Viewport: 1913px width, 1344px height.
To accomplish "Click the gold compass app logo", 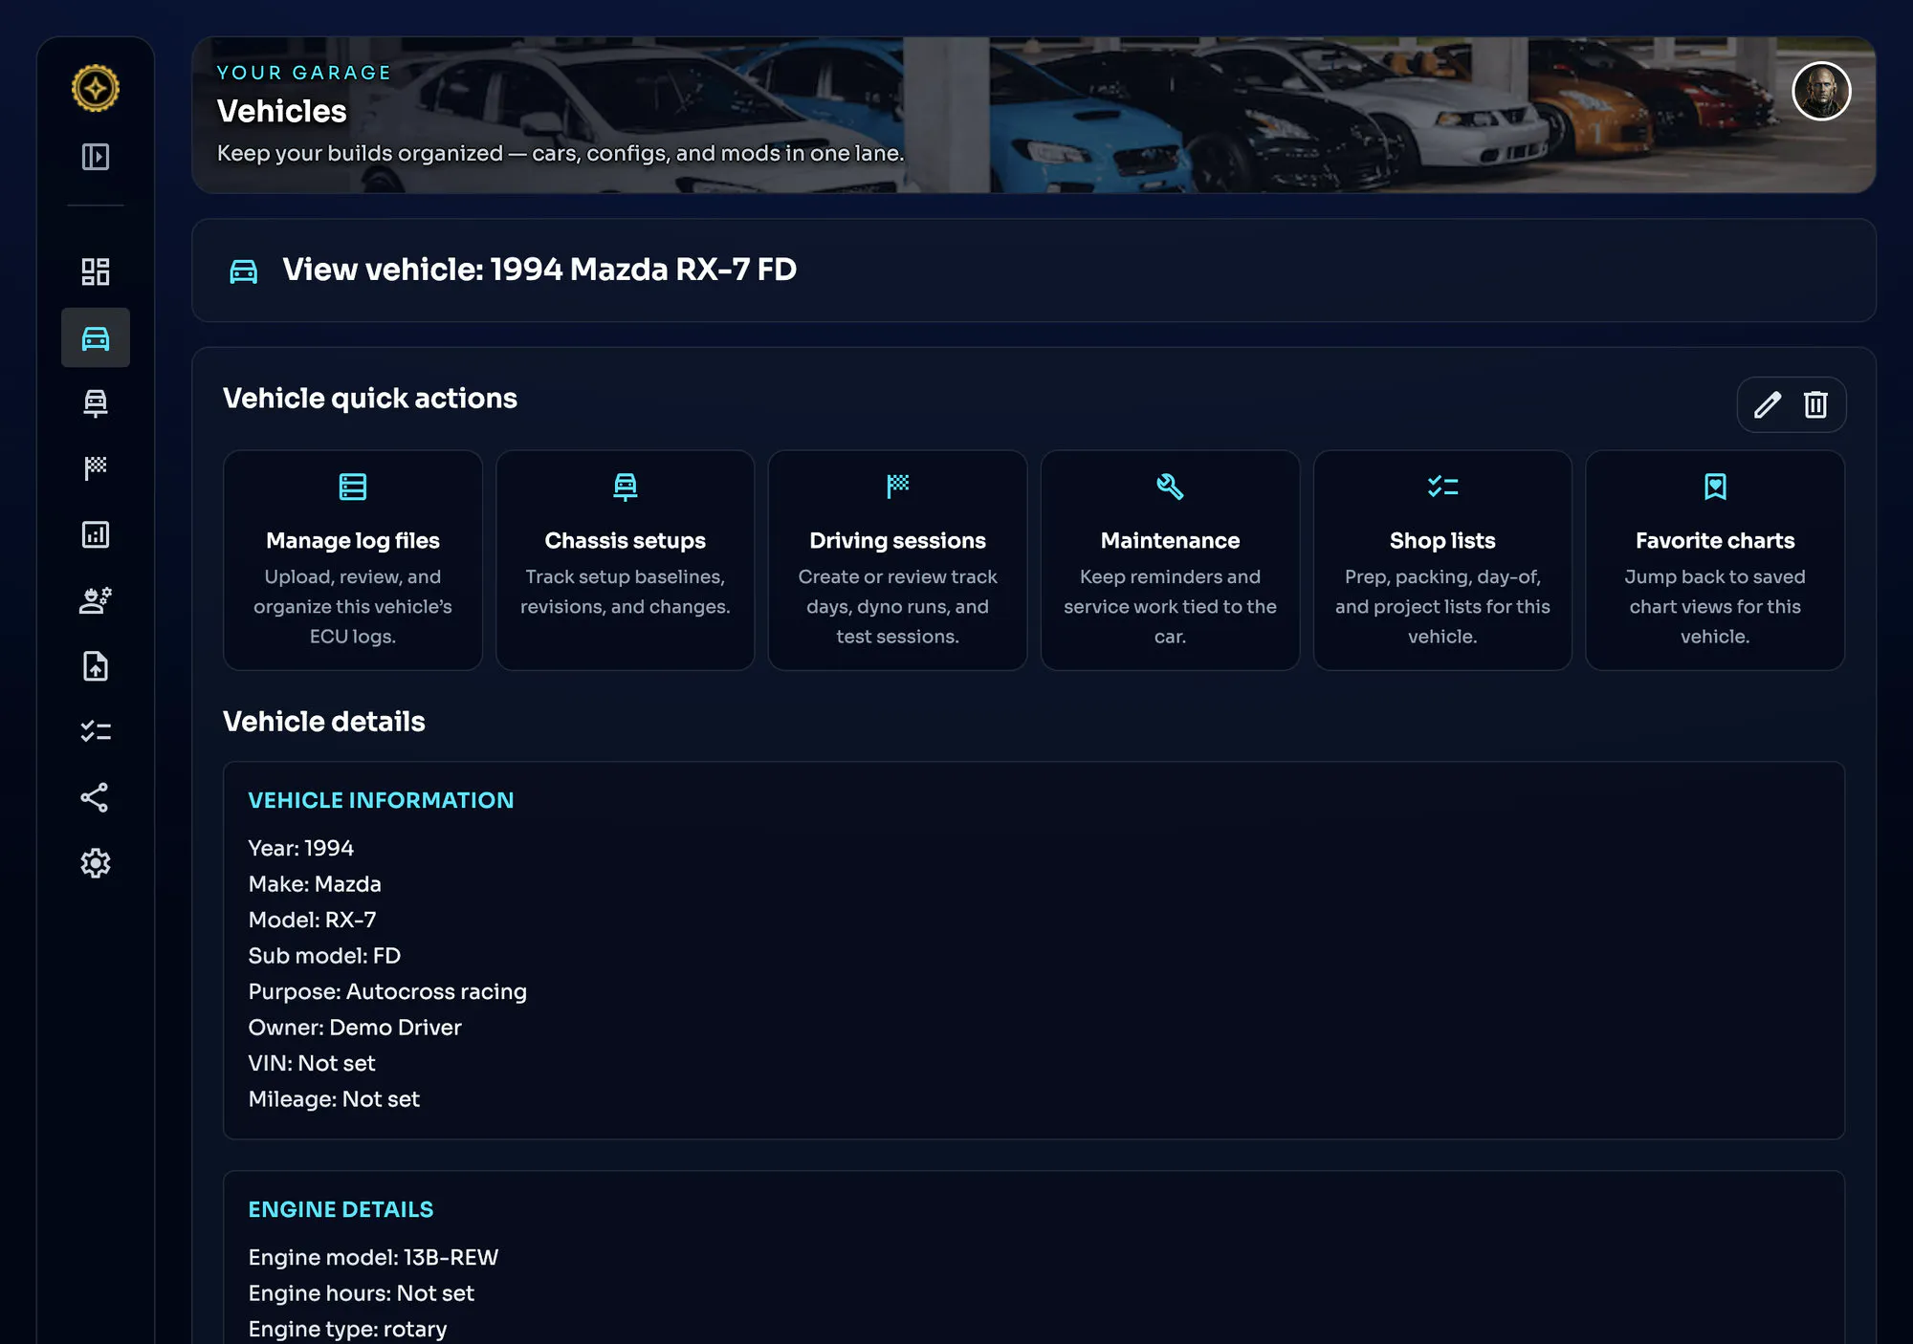I will [96, 89].
